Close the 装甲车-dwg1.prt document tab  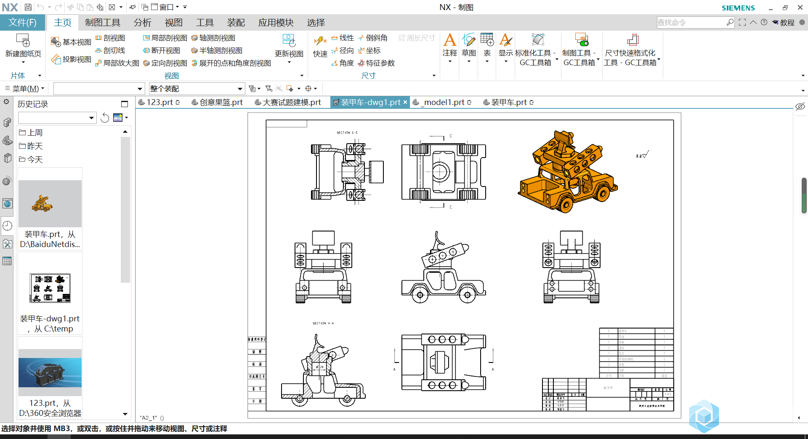coord(405,102)
